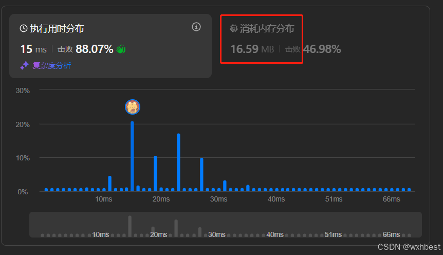Switch to the 消耗内存分布 card
This screenshot has width=443, height=255.
tap(286, 39)
